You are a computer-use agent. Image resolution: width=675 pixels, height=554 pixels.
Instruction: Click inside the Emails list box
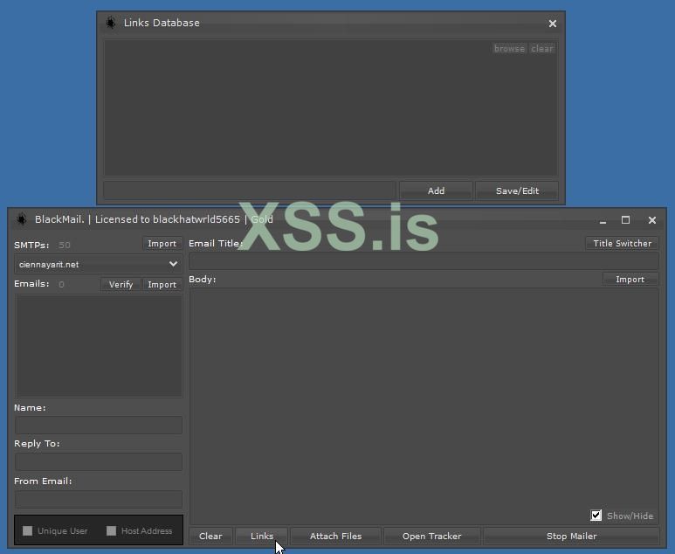(99, 345)
